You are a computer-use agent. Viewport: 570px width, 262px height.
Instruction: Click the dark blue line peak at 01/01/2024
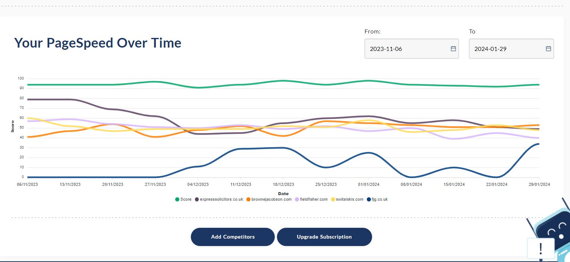(x=368, y=153)
